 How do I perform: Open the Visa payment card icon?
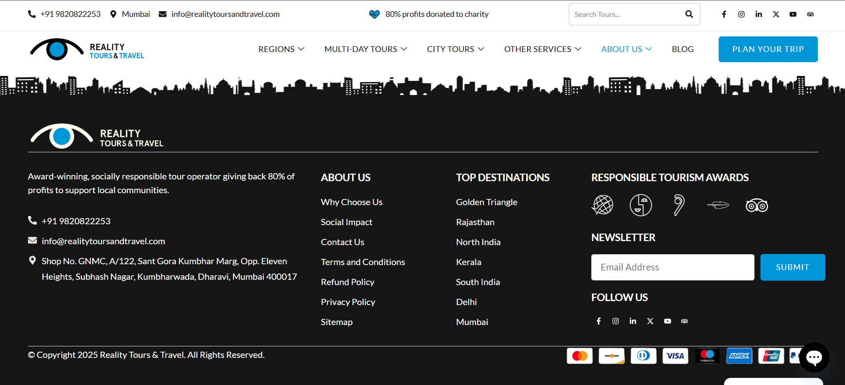click(x=675, y=356)
